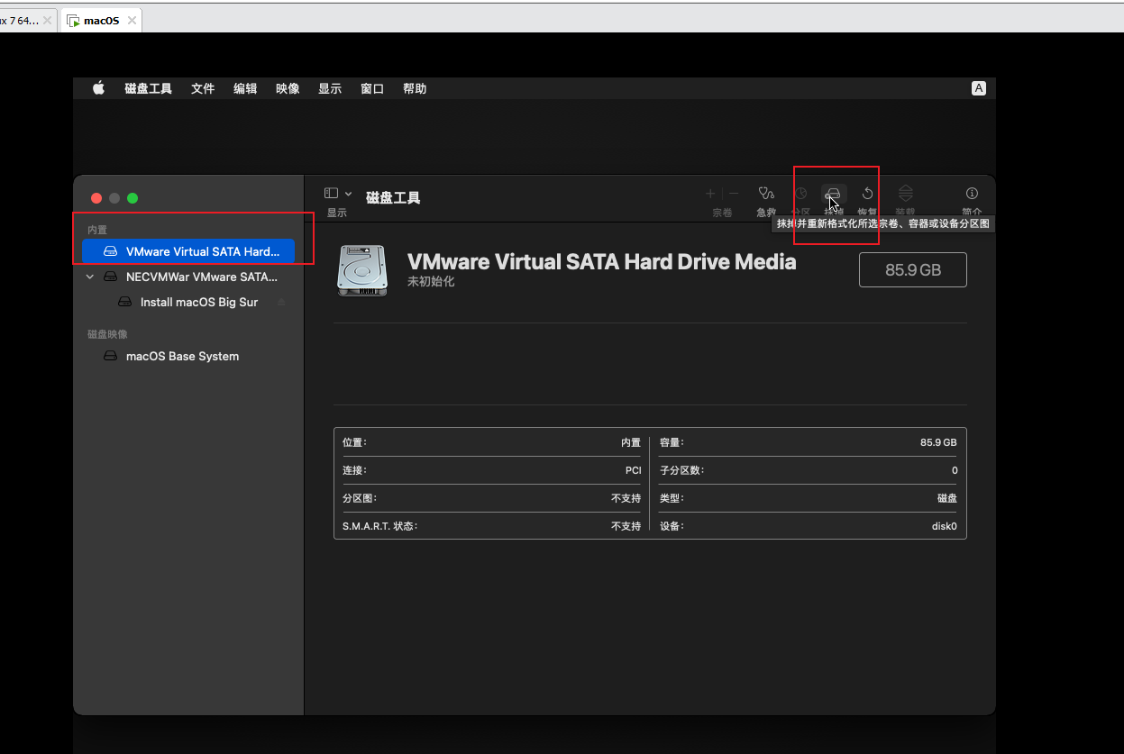Click the disk0 device value

point(945,526)
